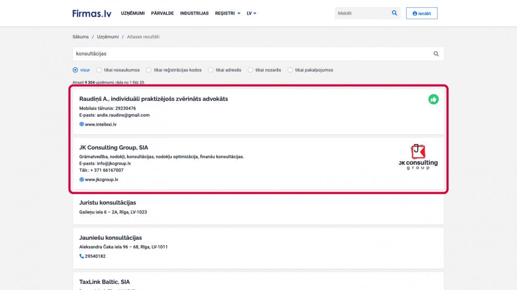Image resolution: width=517 pixels, height=290 pixels.
Task: Choose the 'tikai adresēs' radio option
Action: (x=211, y=70)
